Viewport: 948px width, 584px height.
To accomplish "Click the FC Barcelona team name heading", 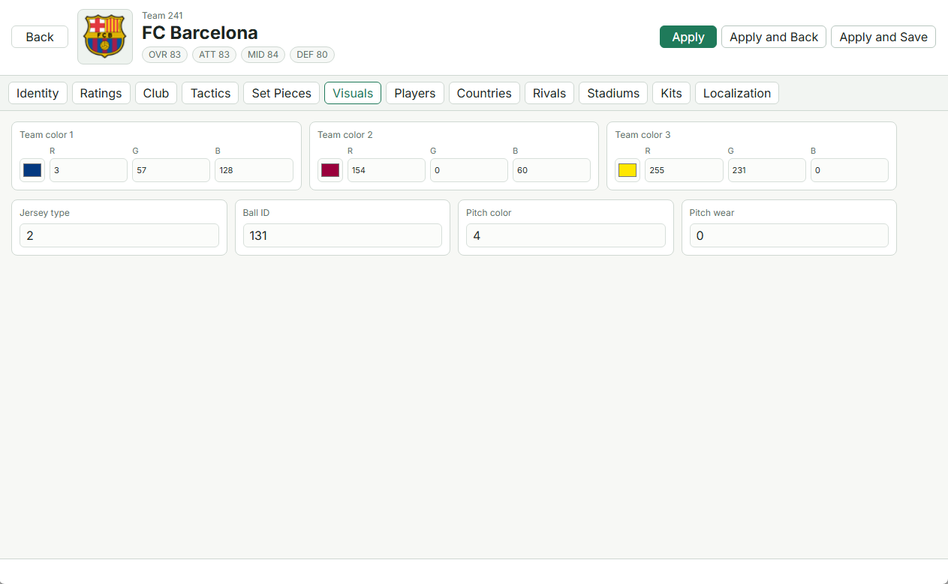I will click(x=200, y=33).
